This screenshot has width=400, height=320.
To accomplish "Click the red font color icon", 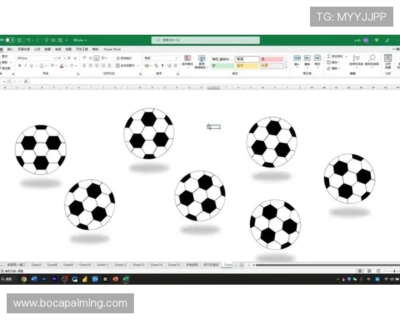I will point(61,66).
